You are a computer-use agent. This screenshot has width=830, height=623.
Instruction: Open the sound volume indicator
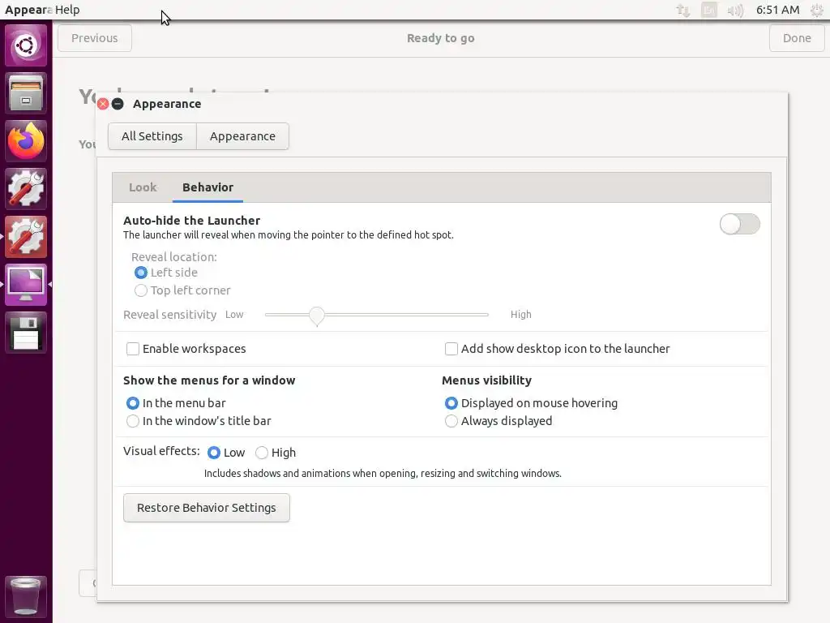(735, 11)
